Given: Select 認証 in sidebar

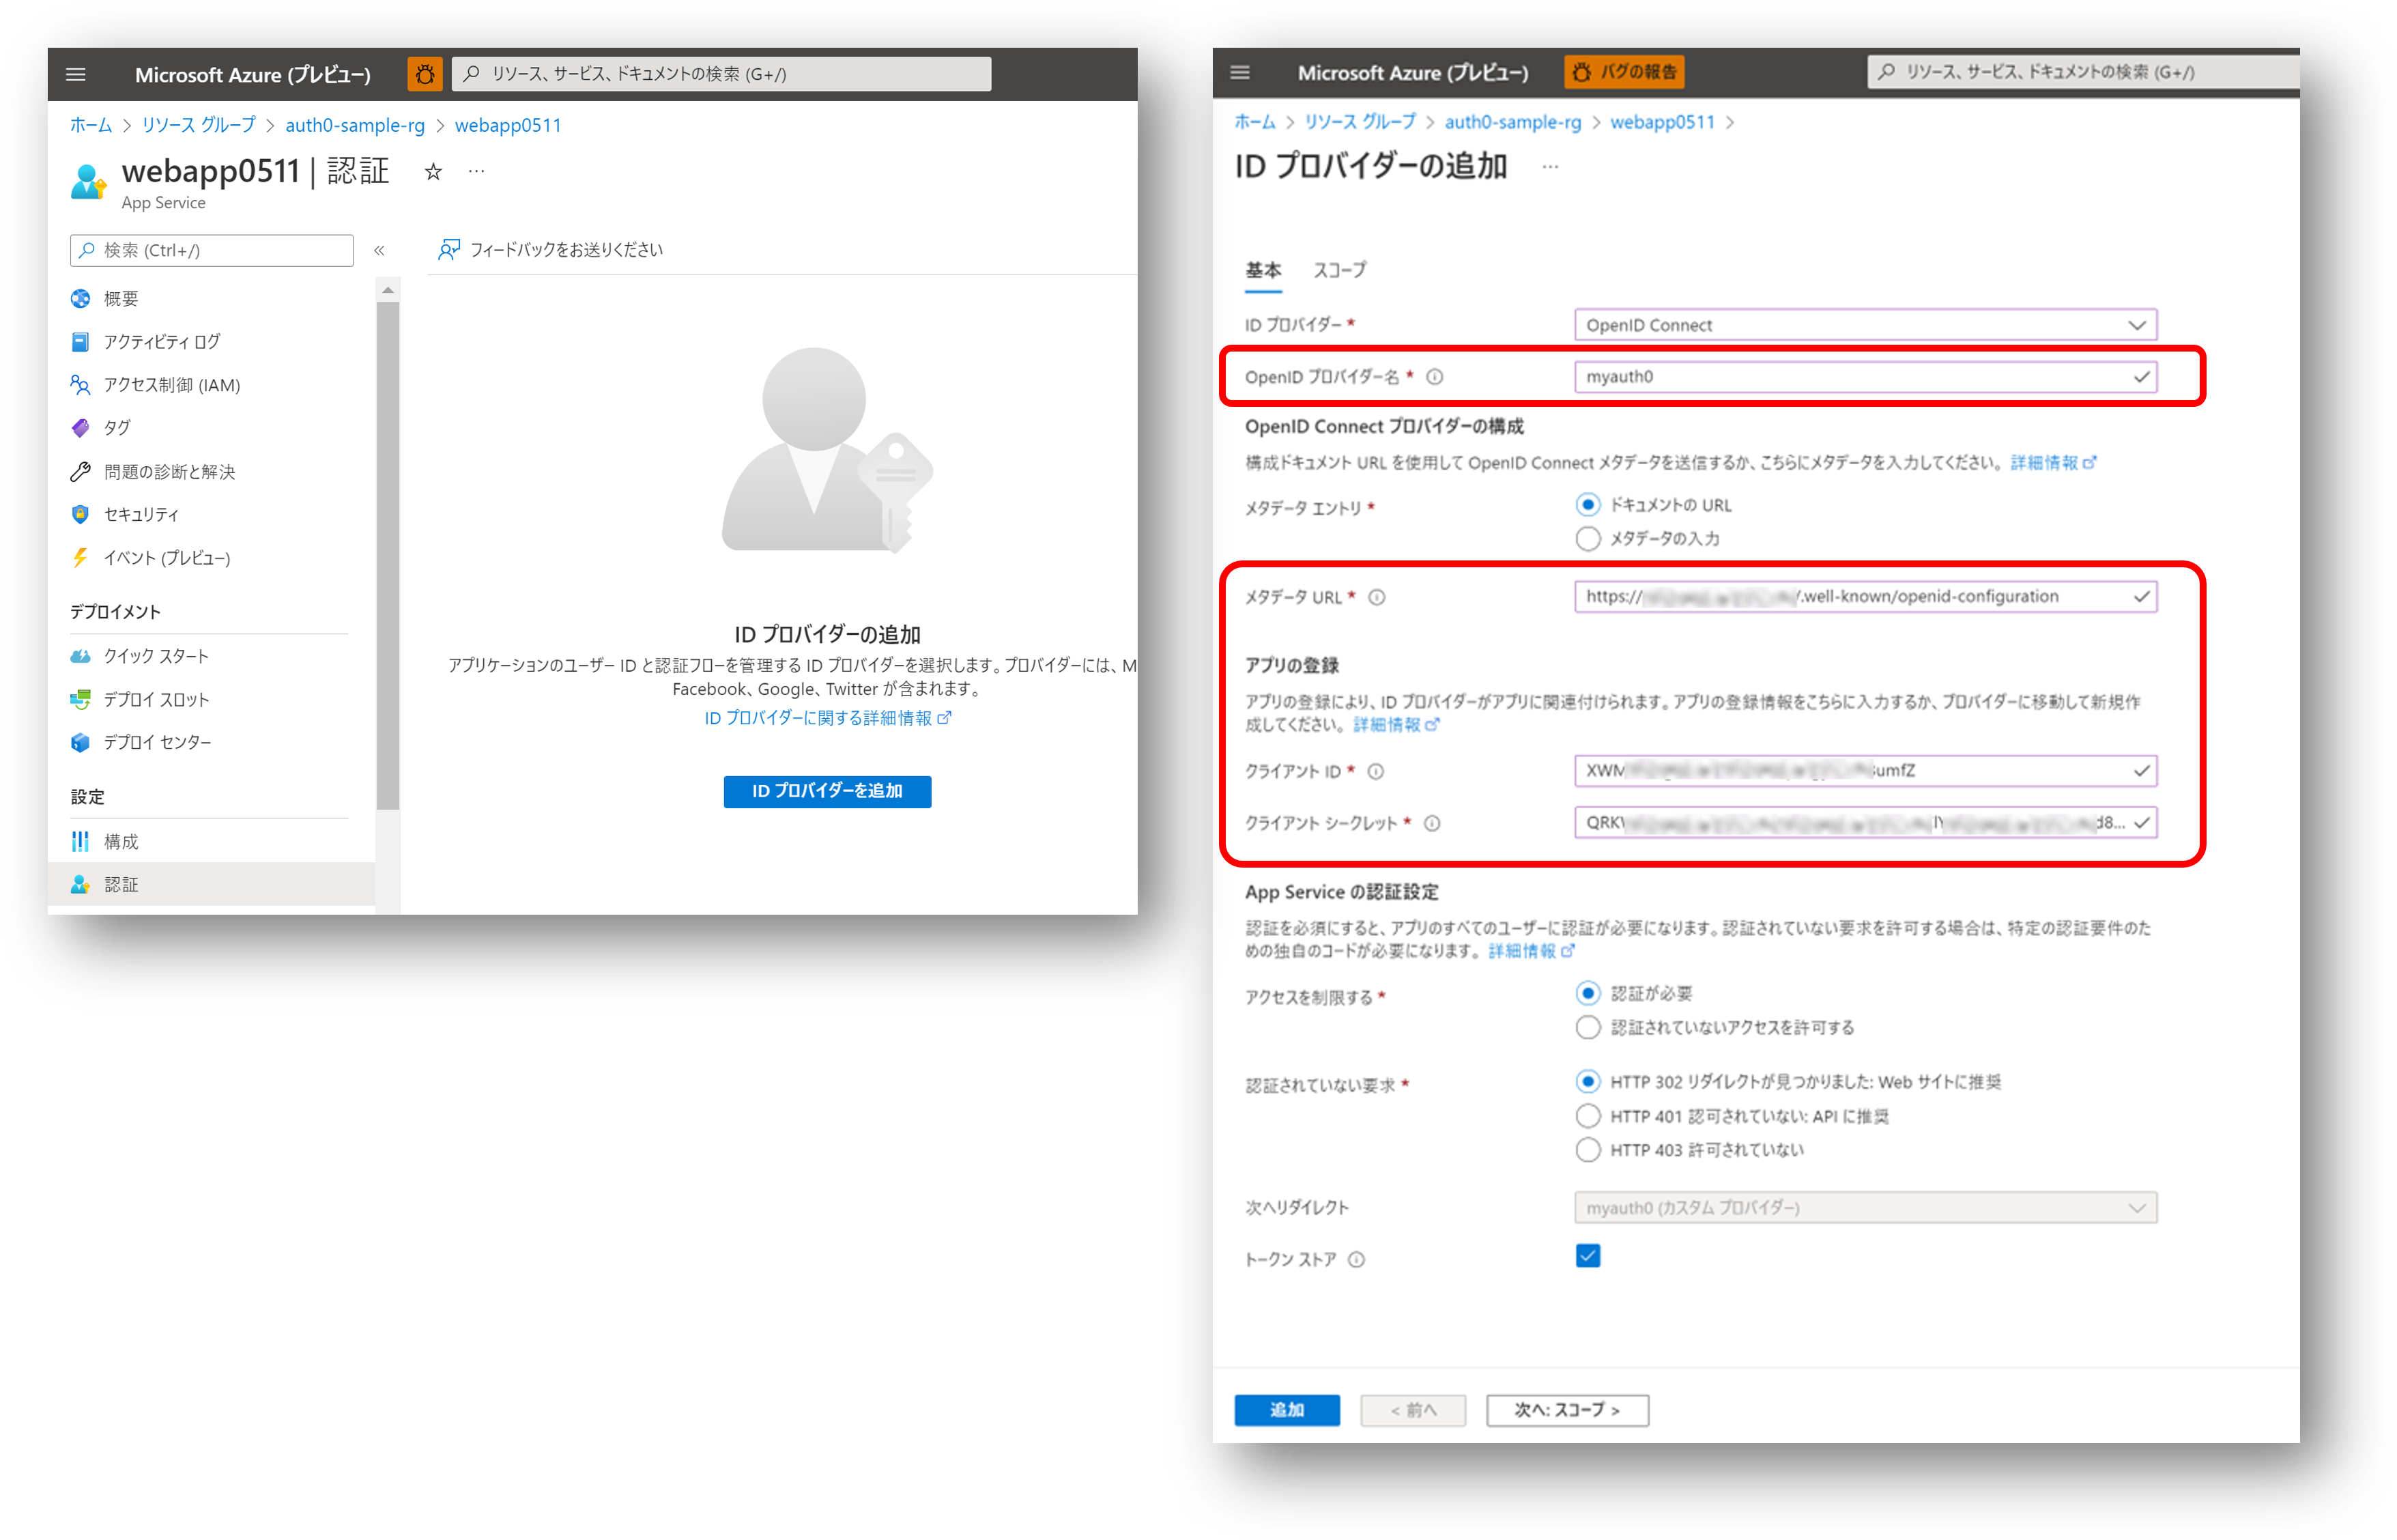Looking at the screenshot, I should [x=212, y=884].
